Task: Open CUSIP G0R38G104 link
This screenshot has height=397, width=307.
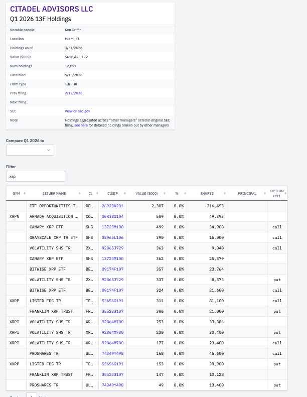Action: click(x=113, y=216)
